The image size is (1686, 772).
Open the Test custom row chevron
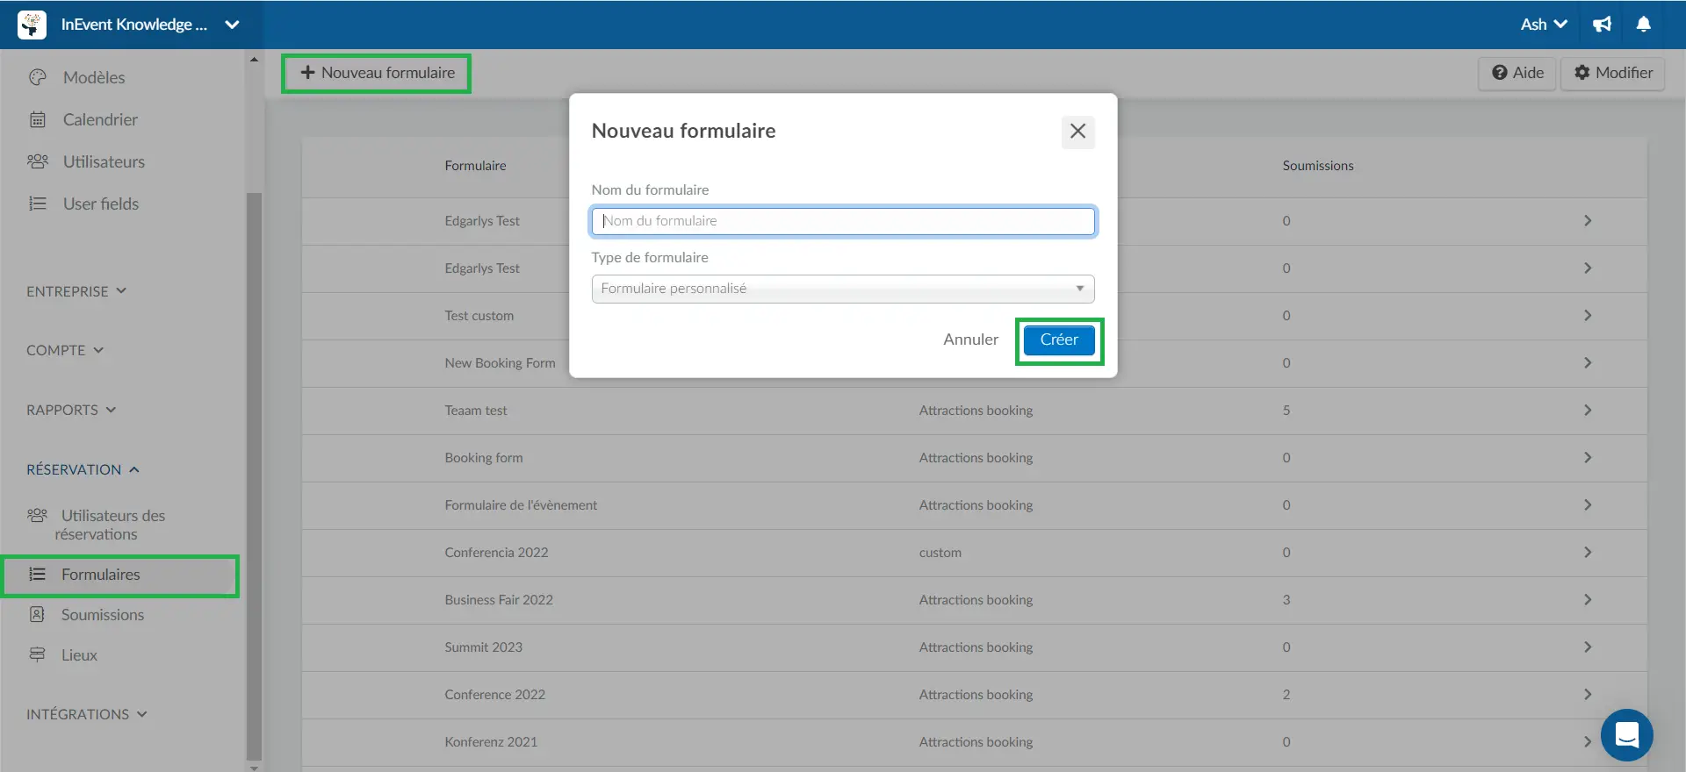coord(1588,316)
